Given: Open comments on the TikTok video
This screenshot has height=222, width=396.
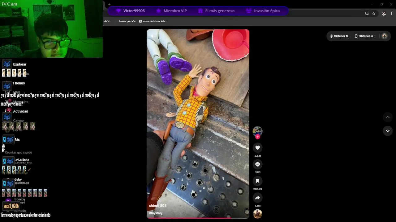Looking at the screenshot, I should 257,164.
